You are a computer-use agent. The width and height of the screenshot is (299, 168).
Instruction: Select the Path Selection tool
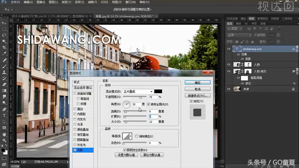[4, 122]
